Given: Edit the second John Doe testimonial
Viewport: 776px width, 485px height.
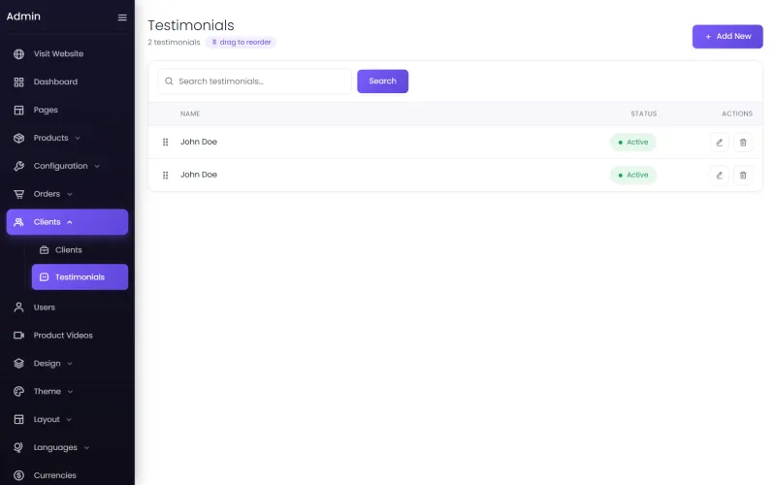Looking at the screenshot, I should [719, 176].
